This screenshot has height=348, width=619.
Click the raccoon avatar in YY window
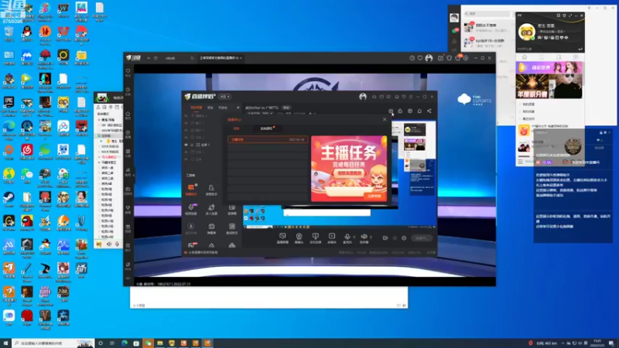click(527, 32)
